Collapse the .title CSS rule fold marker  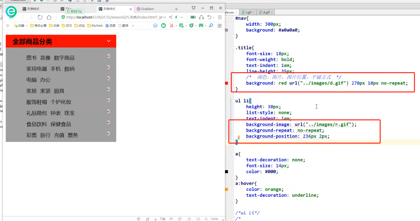click(233, 48)
